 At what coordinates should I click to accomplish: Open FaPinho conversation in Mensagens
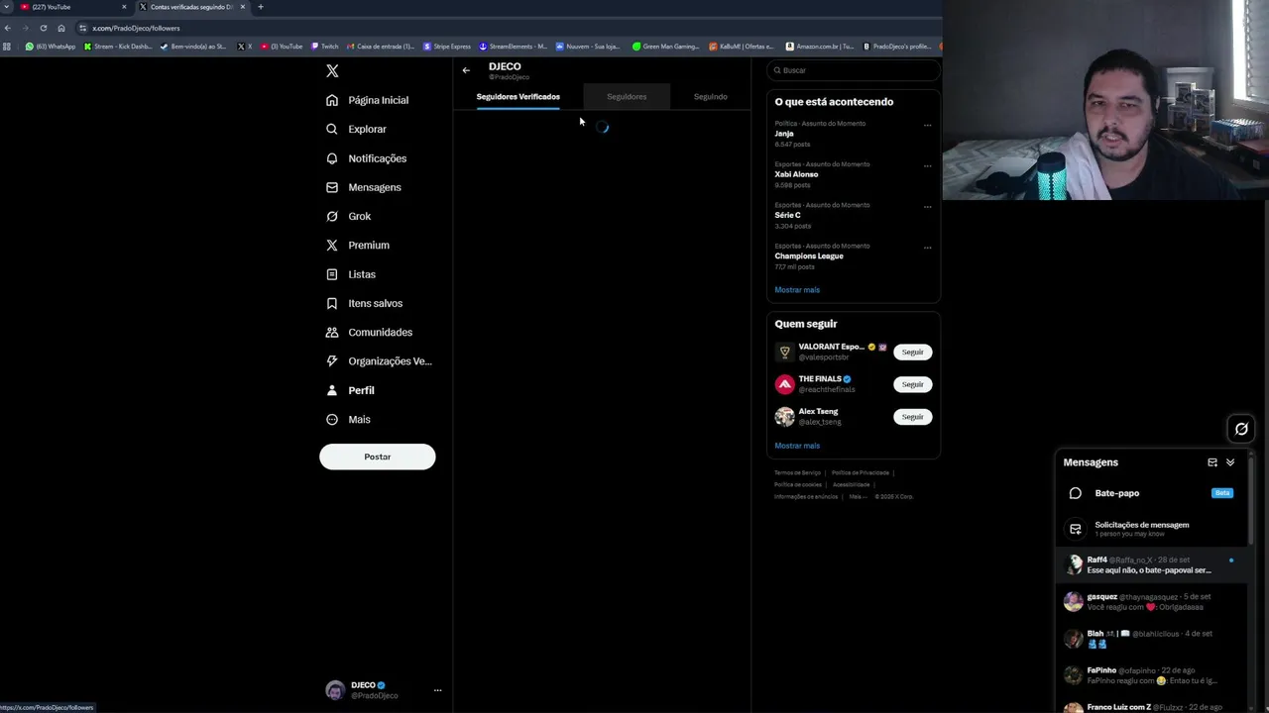(x=1151, y=675)
